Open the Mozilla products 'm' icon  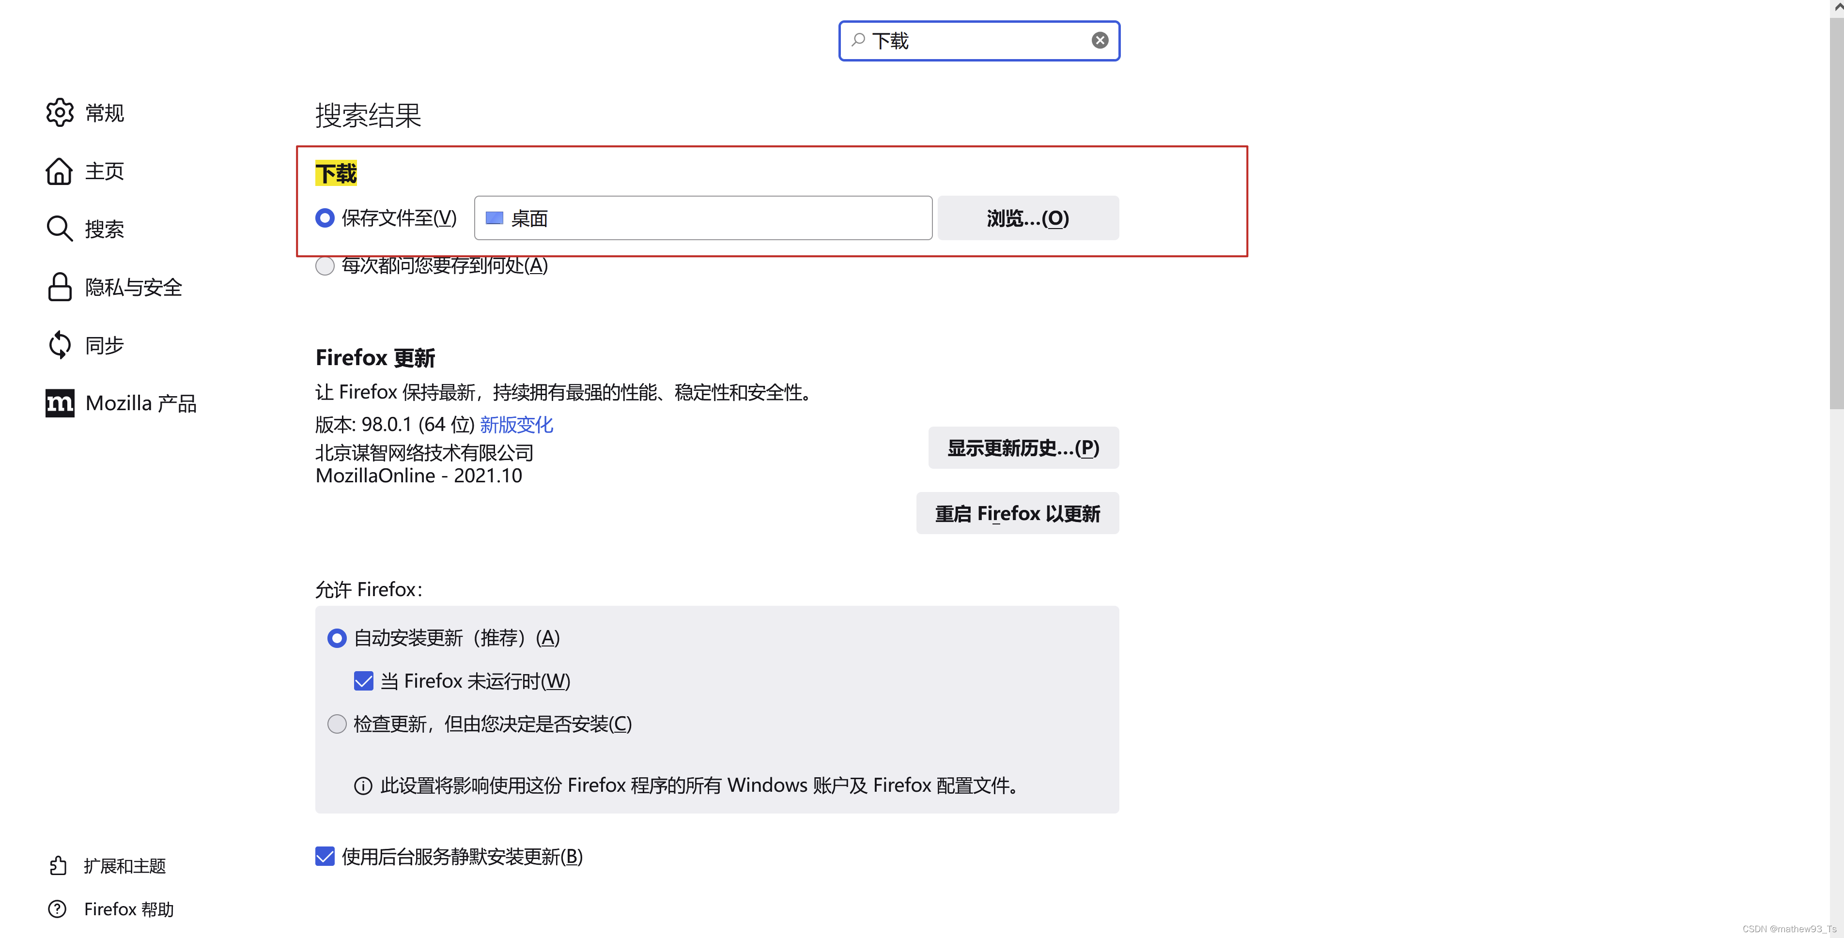(60, 403)
